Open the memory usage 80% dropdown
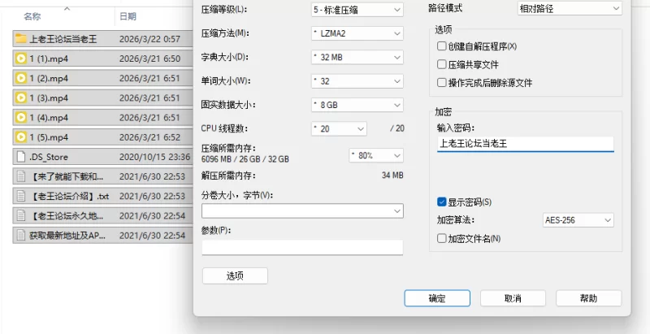 (376, 155)
